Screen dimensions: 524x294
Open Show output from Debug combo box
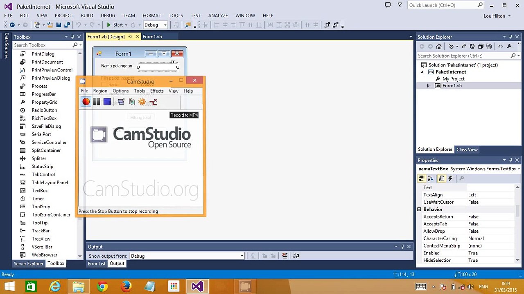[187, 256]
